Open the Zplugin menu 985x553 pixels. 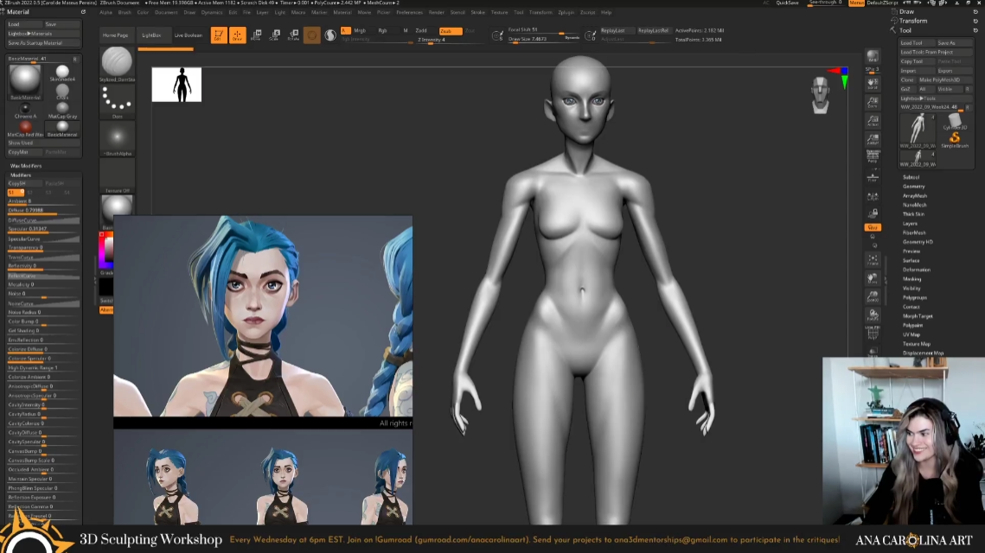coord(566,13)
